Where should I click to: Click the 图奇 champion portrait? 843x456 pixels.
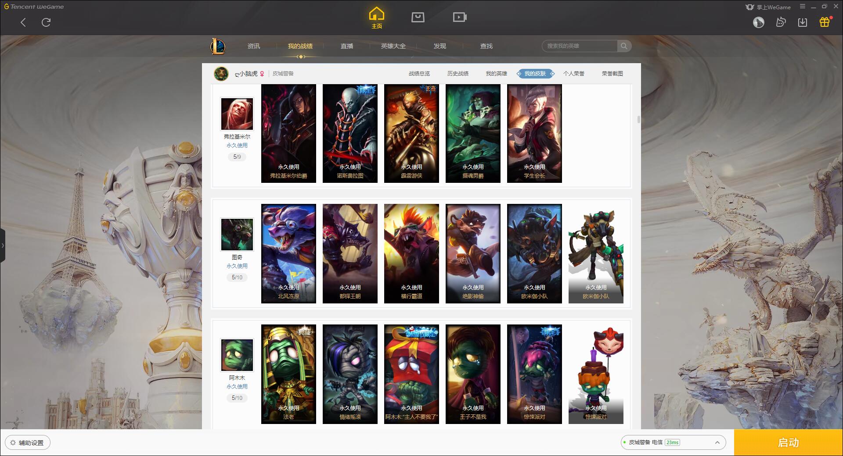coord(237,235)
